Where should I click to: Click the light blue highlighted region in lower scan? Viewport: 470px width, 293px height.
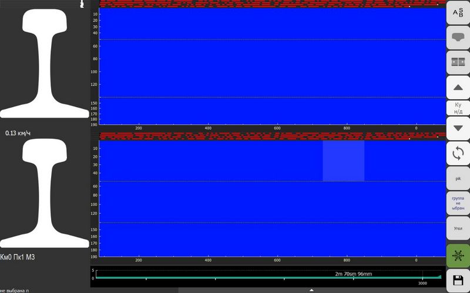click(x=343, y=161)
